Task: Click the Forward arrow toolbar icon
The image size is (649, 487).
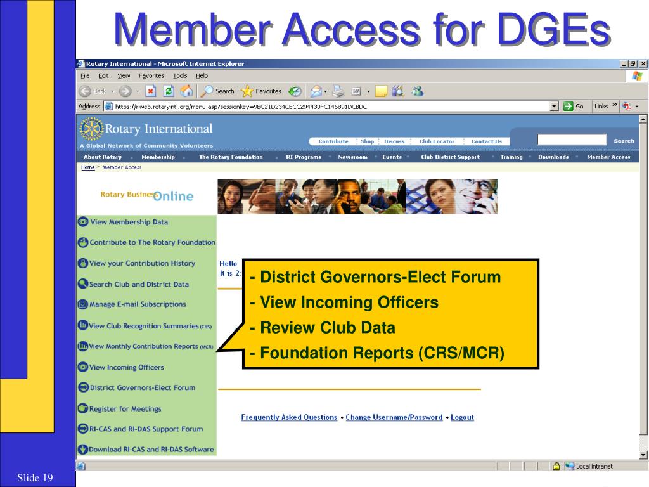Action: pos(125,91)
